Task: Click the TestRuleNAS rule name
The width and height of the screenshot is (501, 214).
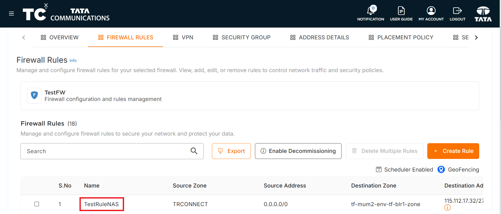Action: pos(102,204)
